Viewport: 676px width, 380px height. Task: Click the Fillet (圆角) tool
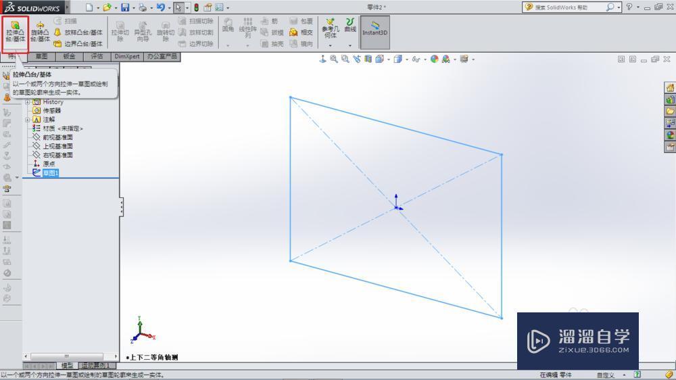click(x=228, y=25)
